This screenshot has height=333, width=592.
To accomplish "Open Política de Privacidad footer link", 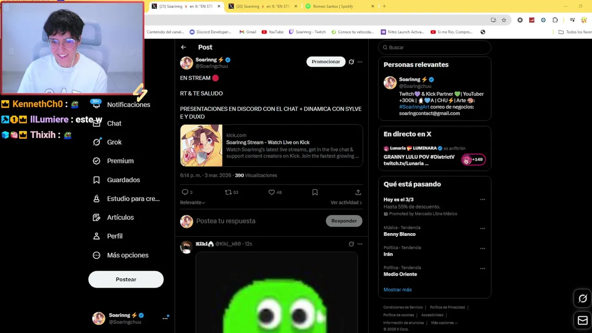I will [x=447, y=307].
